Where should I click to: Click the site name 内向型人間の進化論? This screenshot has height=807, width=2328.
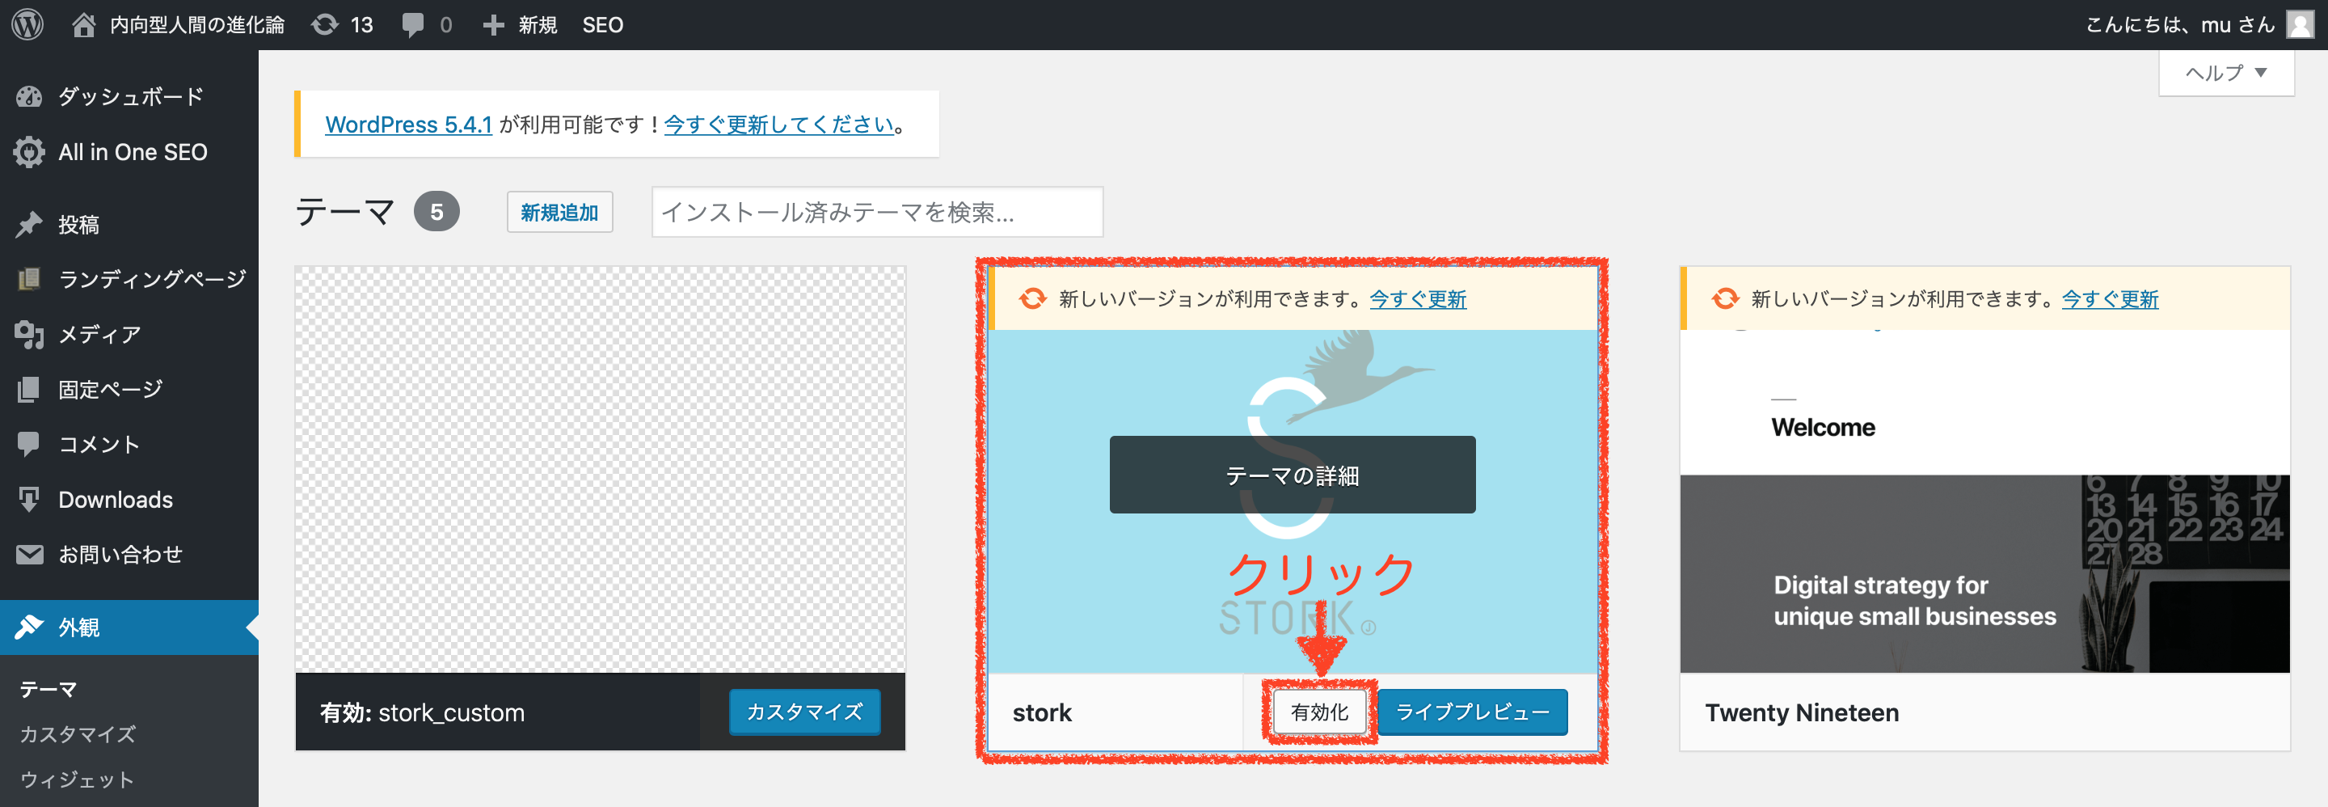197,24
